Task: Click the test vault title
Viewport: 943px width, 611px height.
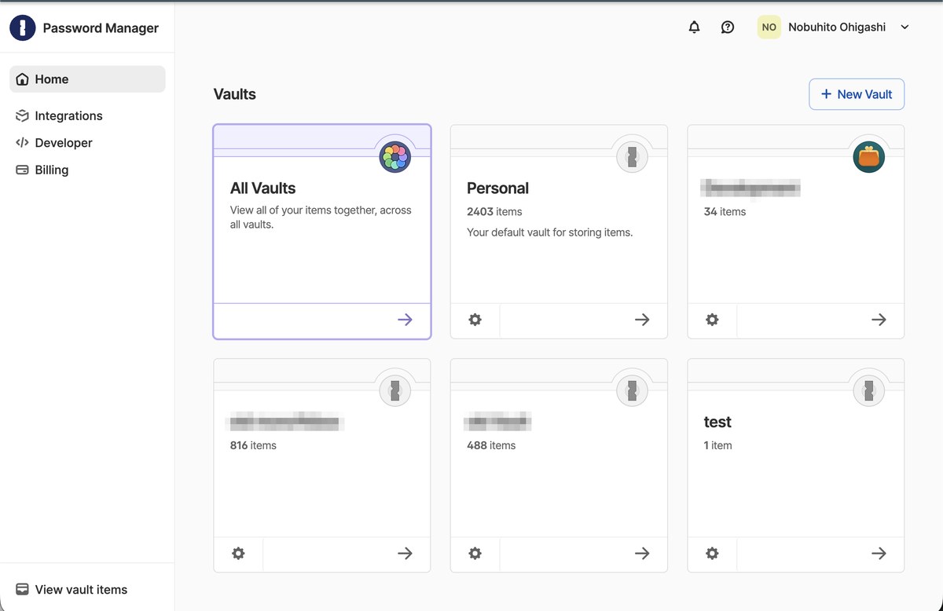Action: coord(717,423)
